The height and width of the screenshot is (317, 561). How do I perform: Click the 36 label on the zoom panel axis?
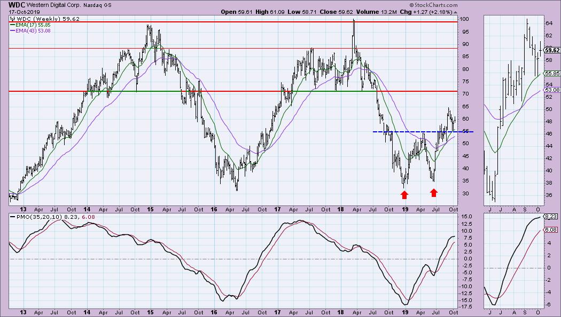(549, 195)
